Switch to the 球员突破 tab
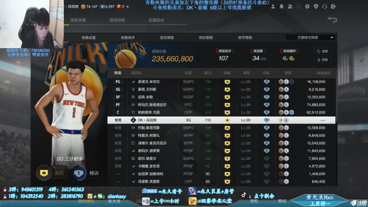 tap(78, 20)
